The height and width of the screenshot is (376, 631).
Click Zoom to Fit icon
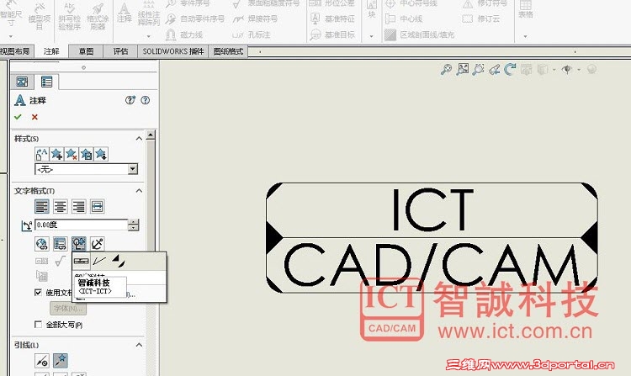pyautogui.click(x=463, y=70)
